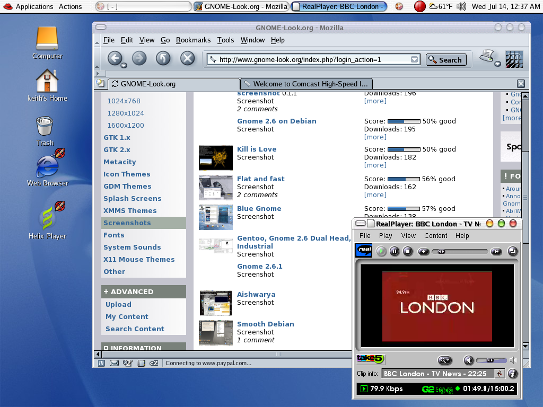
Task: Click the Smooth Debian link
Action: pos(266,324)
